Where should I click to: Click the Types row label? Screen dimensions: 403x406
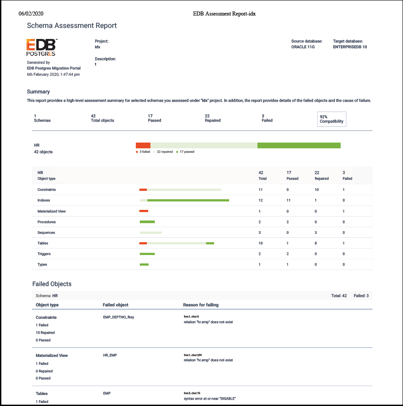[42, 264]
